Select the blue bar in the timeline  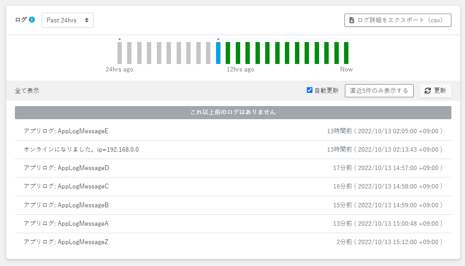(218, 53)
